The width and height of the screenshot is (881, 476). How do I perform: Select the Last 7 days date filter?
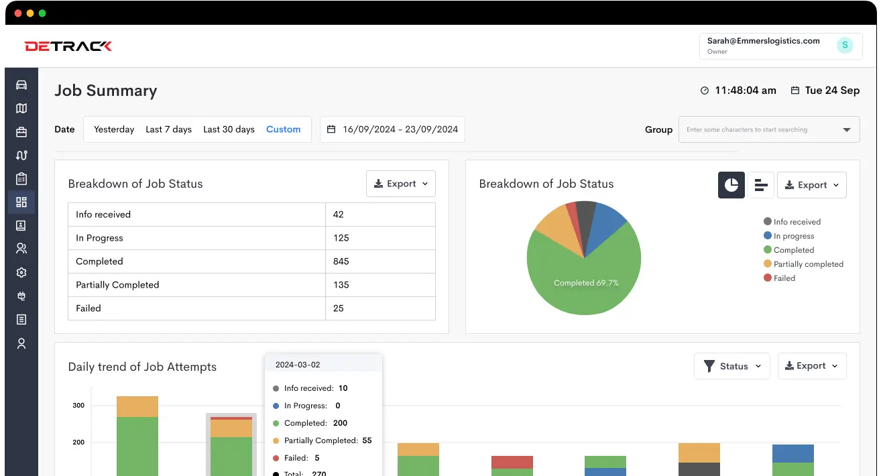(169, 129)
